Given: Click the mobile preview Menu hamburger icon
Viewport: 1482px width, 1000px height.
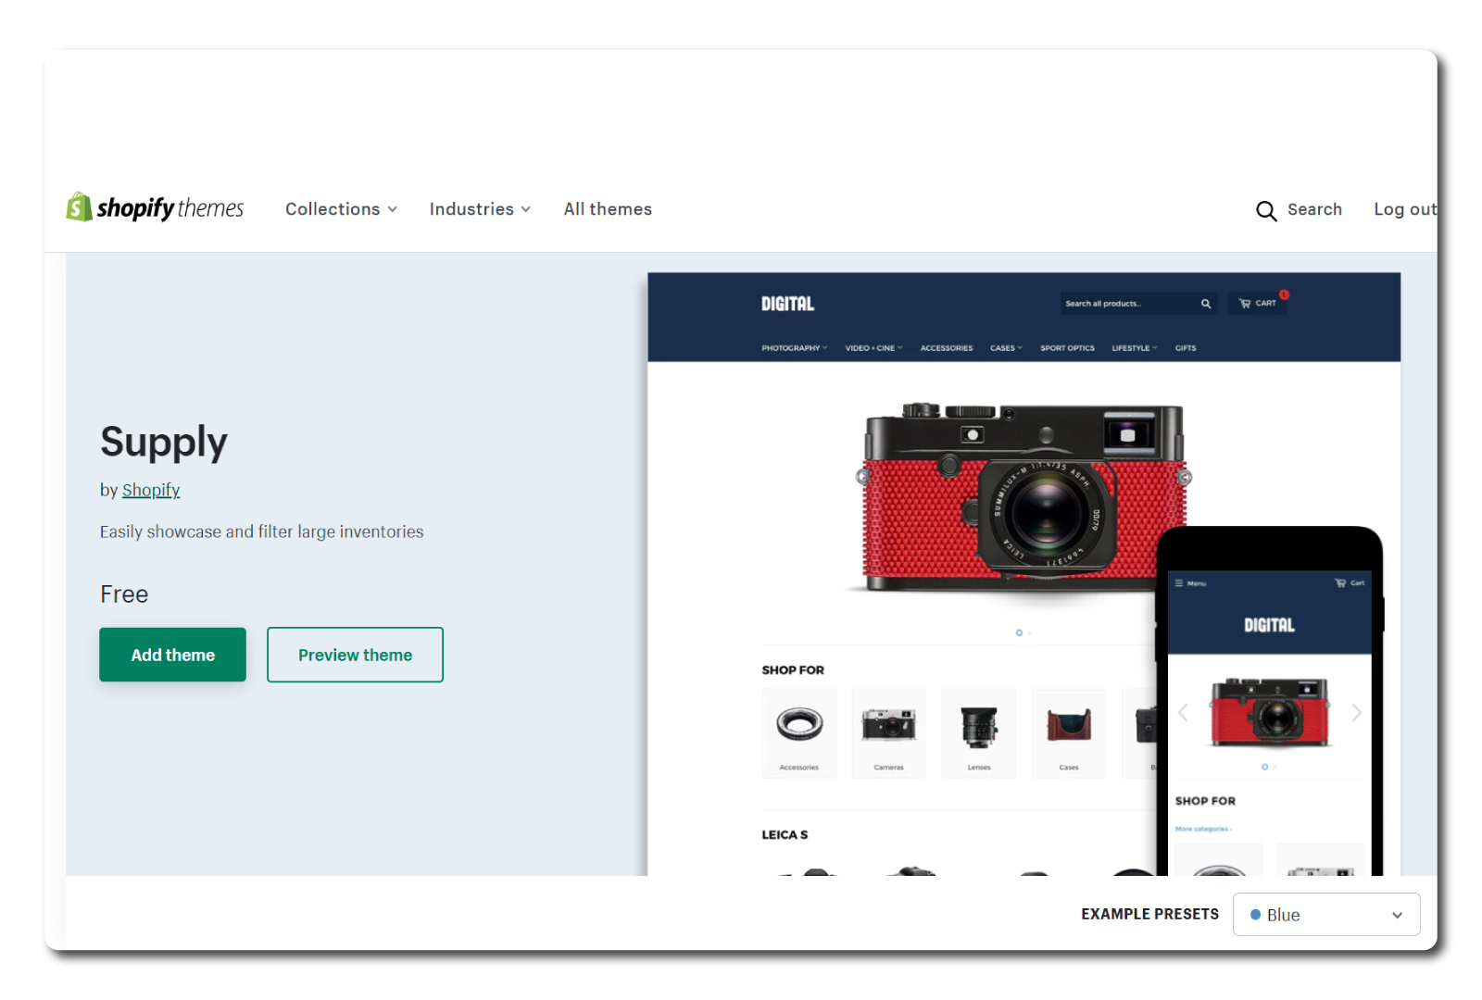Looking at the screenshot, I should 1179,583.
